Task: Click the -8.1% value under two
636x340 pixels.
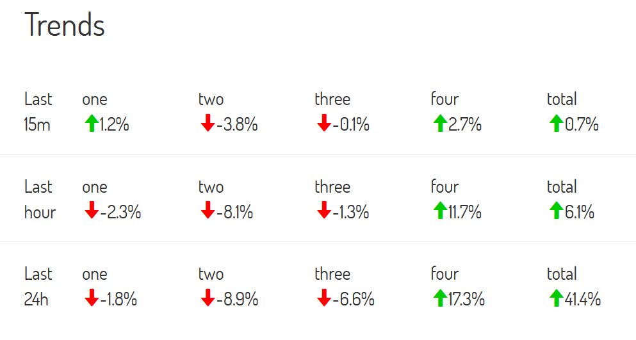Action: pos(235,212)
